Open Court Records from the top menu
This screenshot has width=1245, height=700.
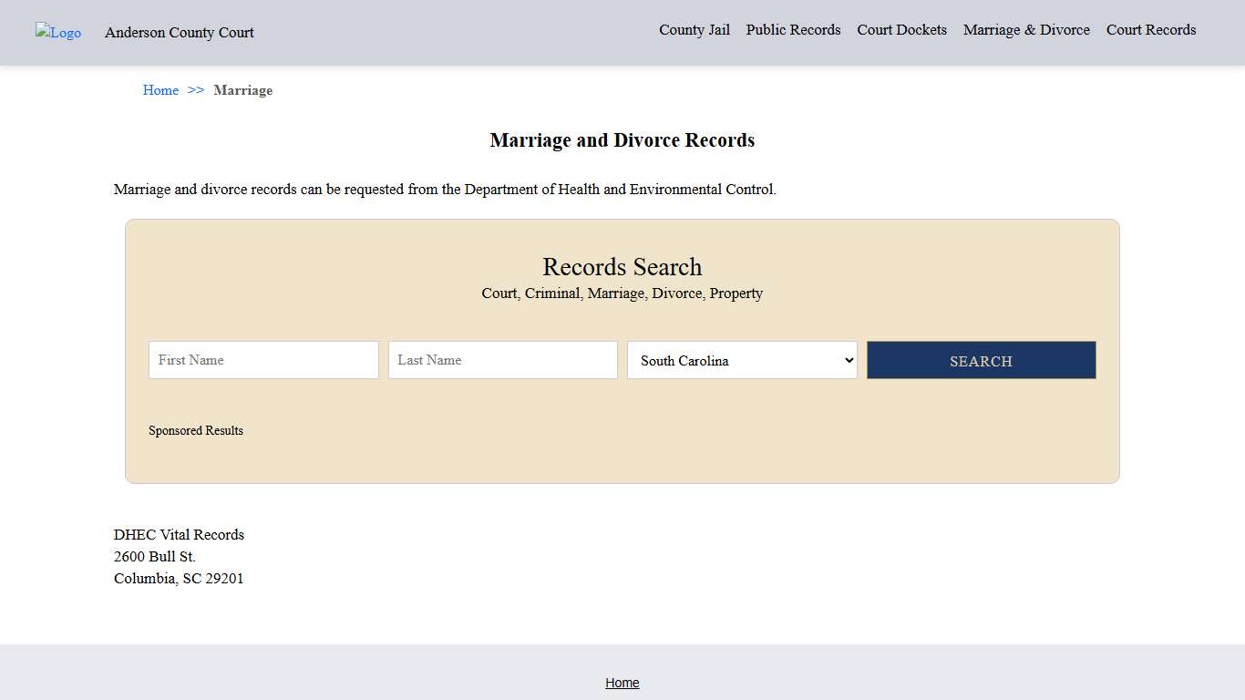[x=1150, y=29]
